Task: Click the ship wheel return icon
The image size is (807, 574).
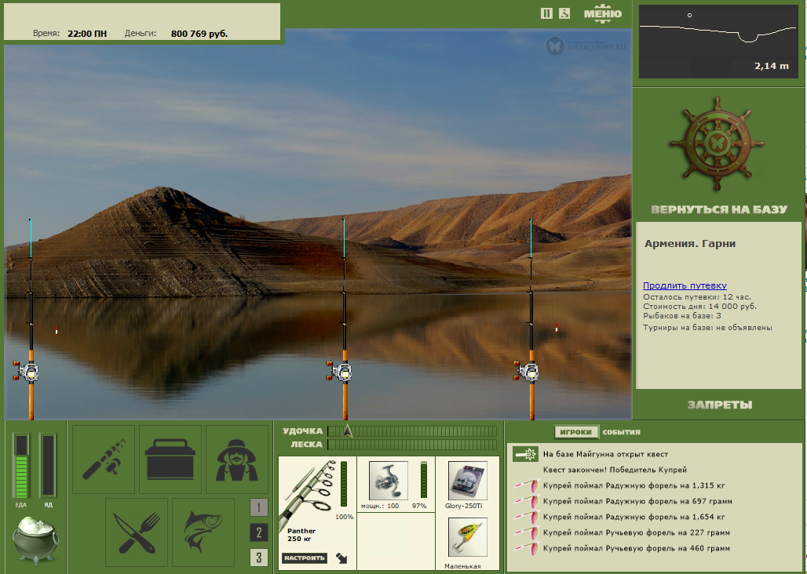Action: 717,143
